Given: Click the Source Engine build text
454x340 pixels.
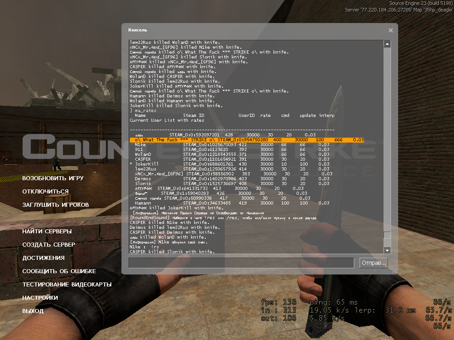Looking at the screenshot, I should click(421, 3).
